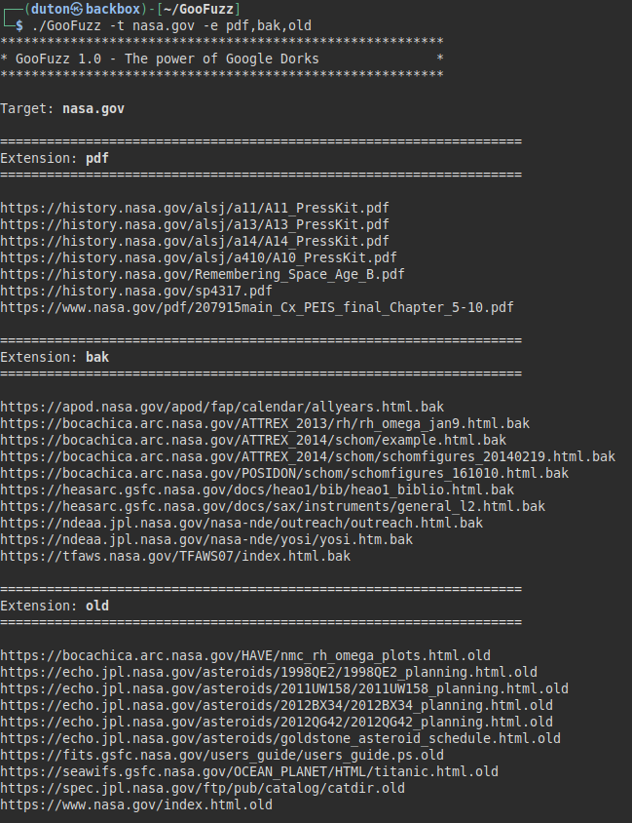Click the TFAWS07 index.html.bak link
Image resolution: width=632 pixels, height=823 pixels.
click(175, 556)
